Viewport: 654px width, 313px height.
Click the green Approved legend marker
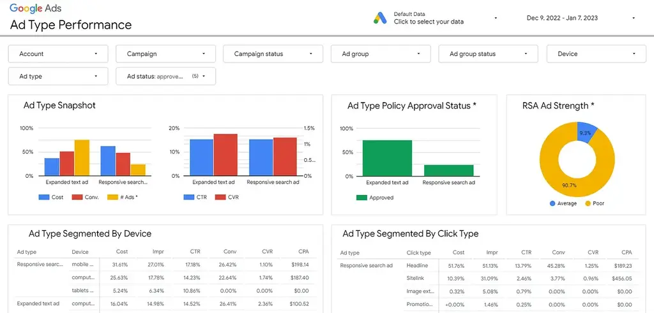361,198
